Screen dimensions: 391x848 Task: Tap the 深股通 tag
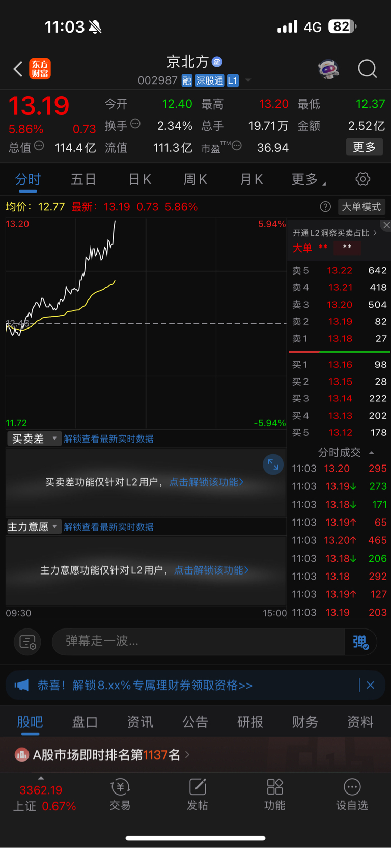coord(210,80)
